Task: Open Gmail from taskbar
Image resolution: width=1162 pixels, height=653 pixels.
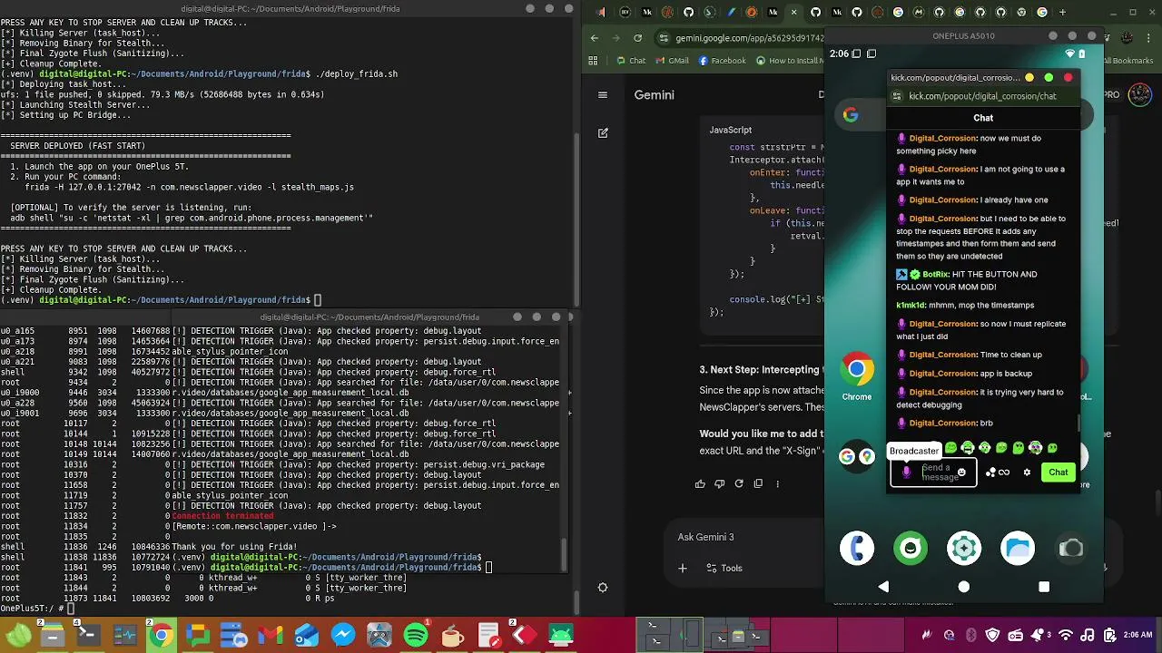Action: click(270, 636)
